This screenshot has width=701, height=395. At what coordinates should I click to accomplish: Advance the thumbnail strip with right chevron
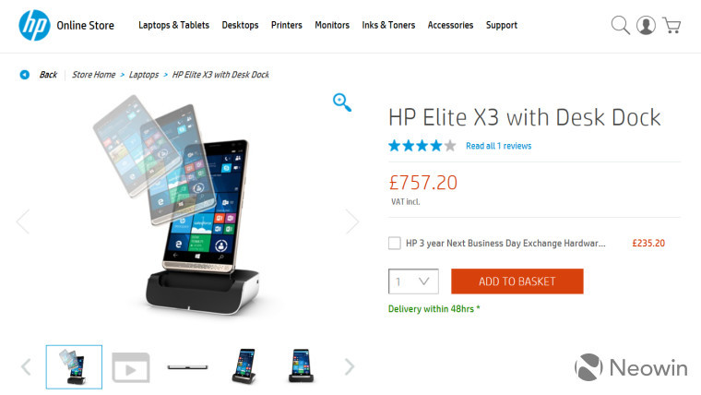[350, 366]
